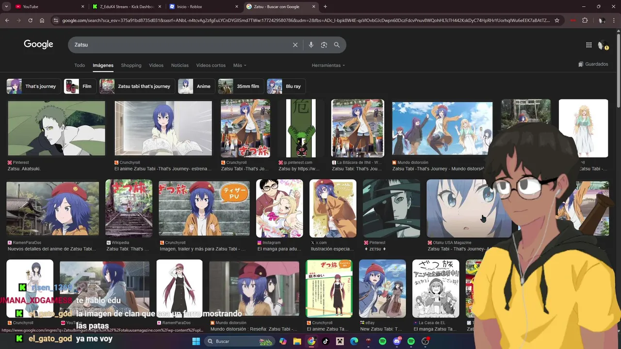The width and height of the screenshot is (621, 349).
Task: Select the Videos search filter
Action: 156,65
